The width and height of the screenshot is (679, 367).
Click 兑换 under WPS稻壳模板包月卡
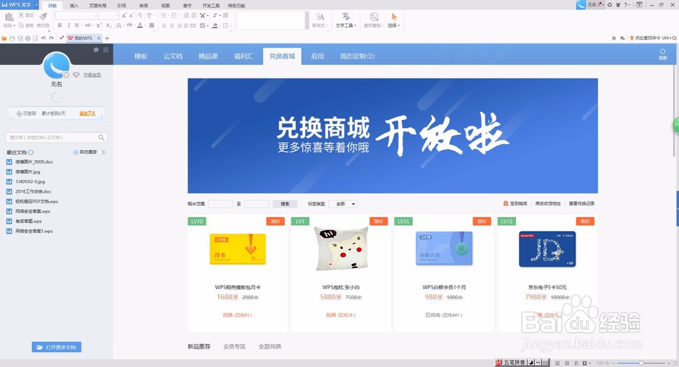point(227,315)
